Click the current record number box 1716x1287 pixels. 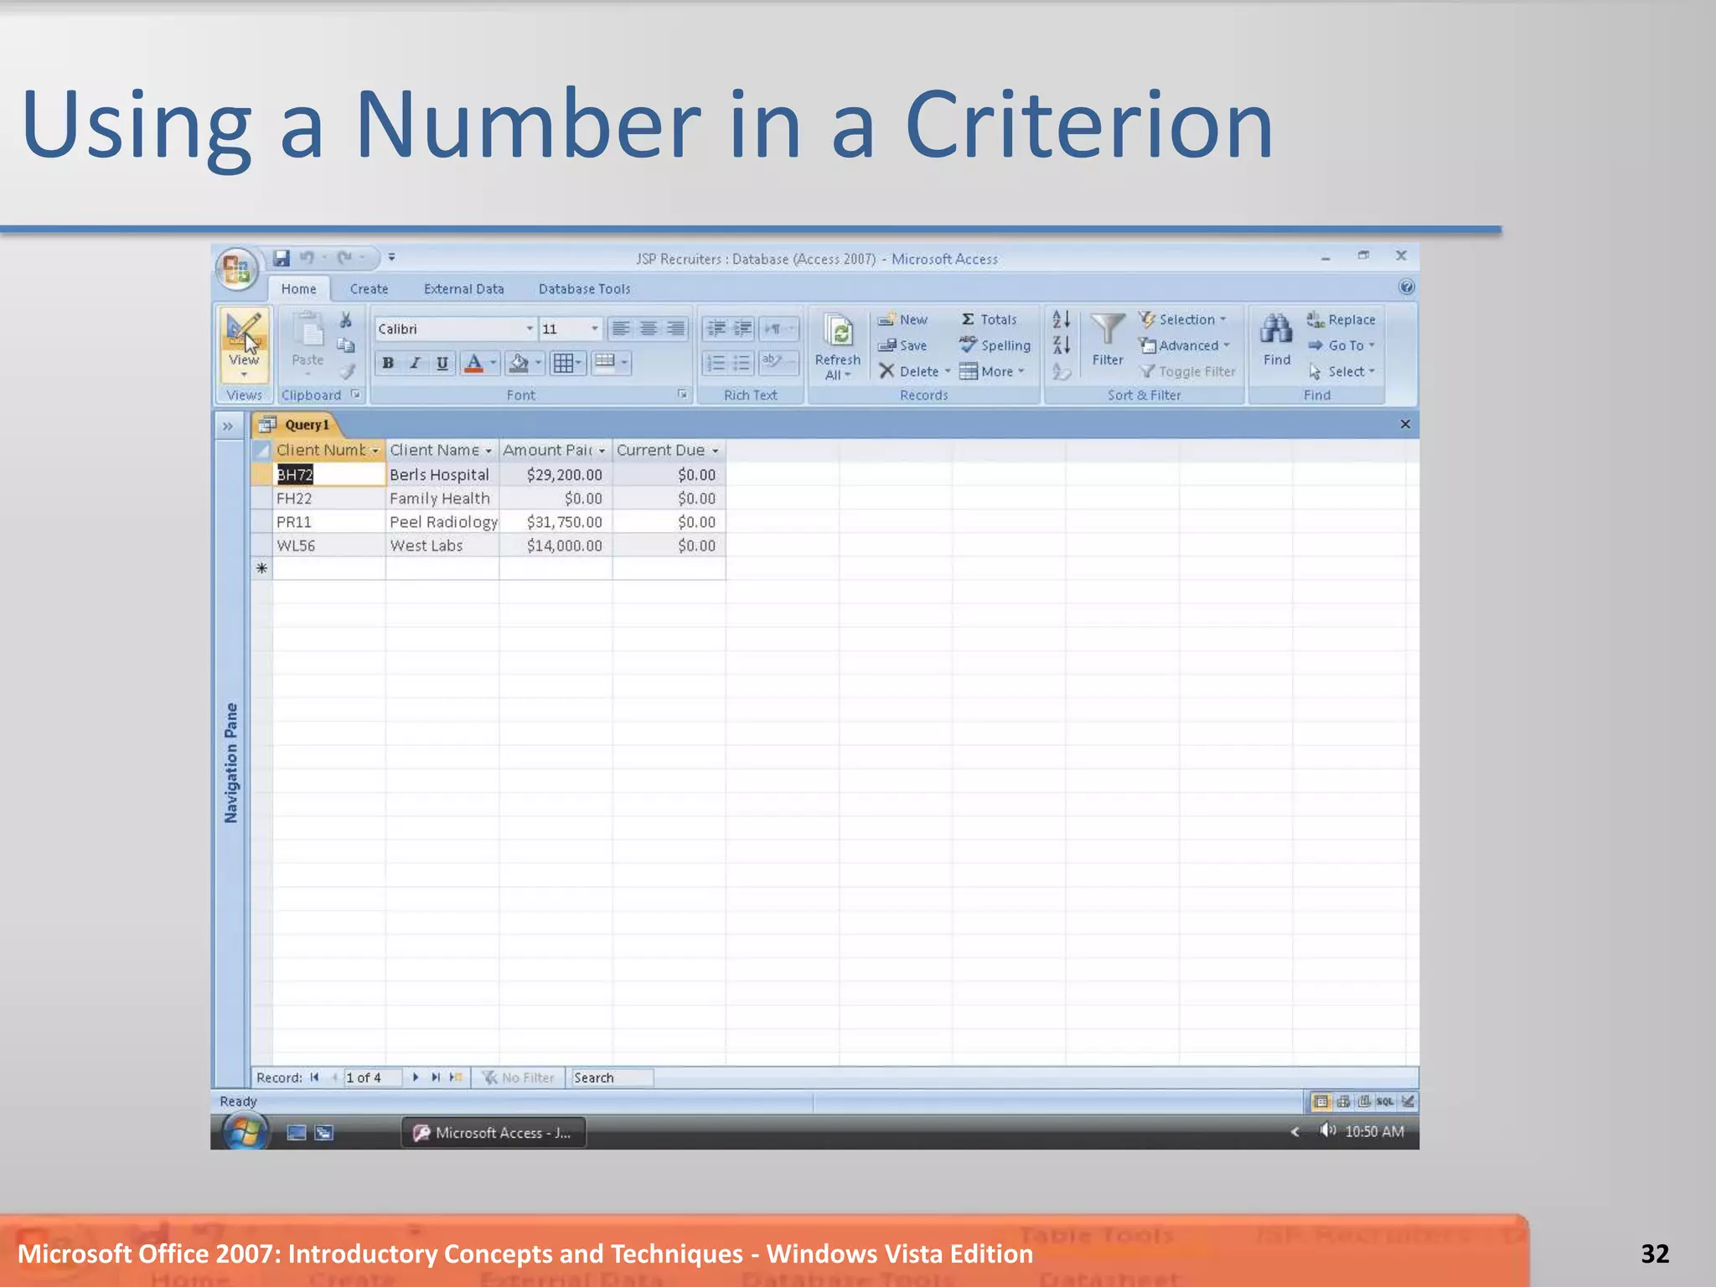372,1078
